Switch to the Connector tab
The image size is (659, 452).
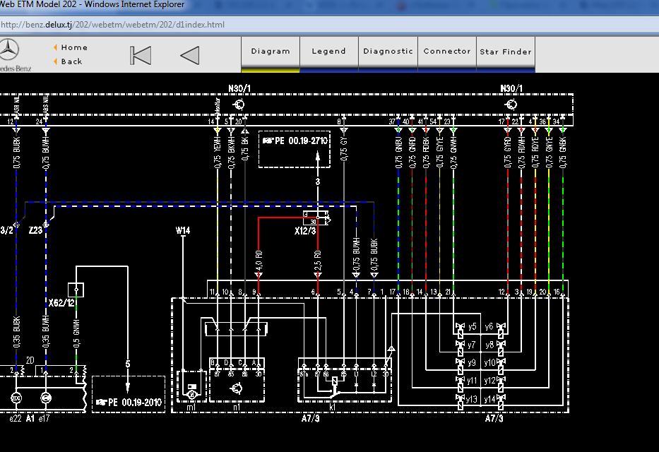click(x=447, y=52)
